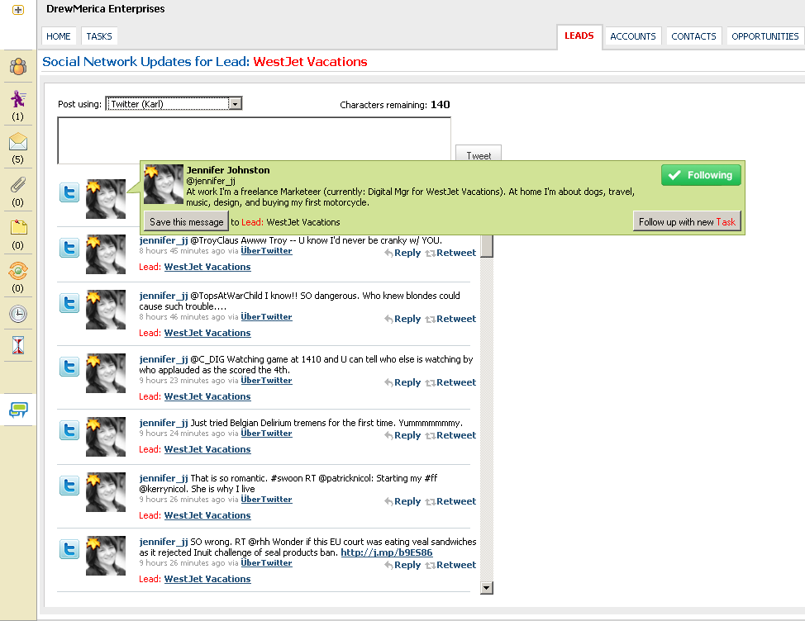The height and width of the screenshot is (621, 805).
Task: Switch to the ACCOUNTS tab
Action: tap(633, 36)
